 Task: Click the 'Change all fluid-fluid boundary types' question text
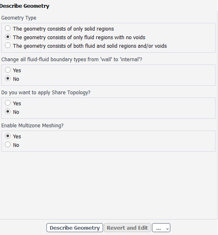click(72, 60)
